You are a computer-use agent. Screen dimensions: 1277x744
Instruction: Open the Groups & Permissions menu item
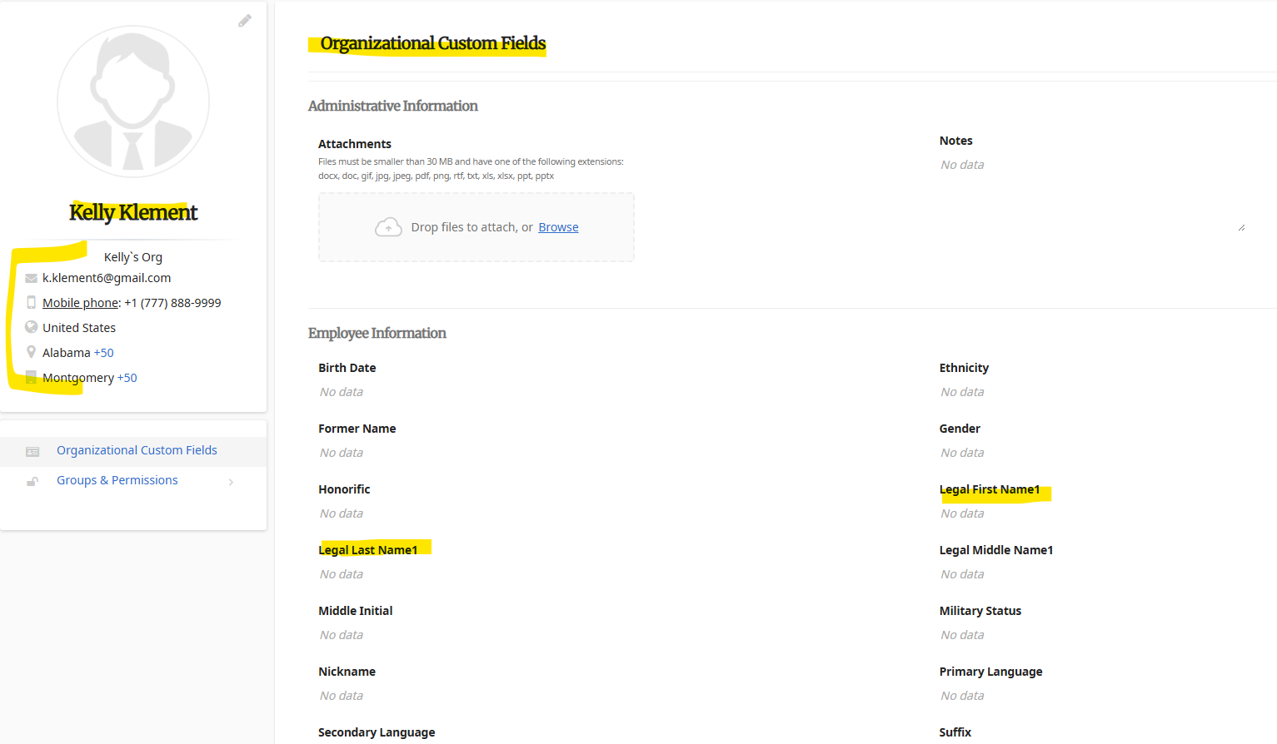[x=117, y=480]
